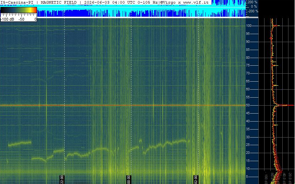Click the 'MAGNETIC FIELD' title text
295x184 pixels.
click(59, 3)
